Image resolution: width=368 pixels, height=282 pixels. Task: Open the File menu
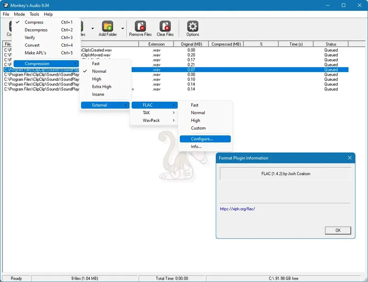[x=6, y=14]
